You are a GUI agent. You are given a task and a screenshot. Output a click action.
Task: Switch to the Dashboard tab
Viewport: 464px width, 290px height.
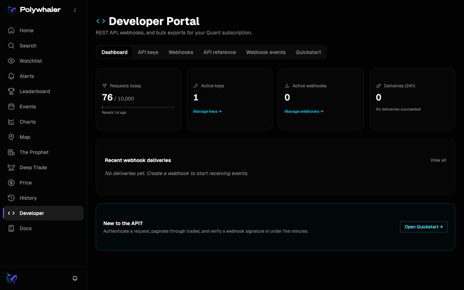pos(115,52)
